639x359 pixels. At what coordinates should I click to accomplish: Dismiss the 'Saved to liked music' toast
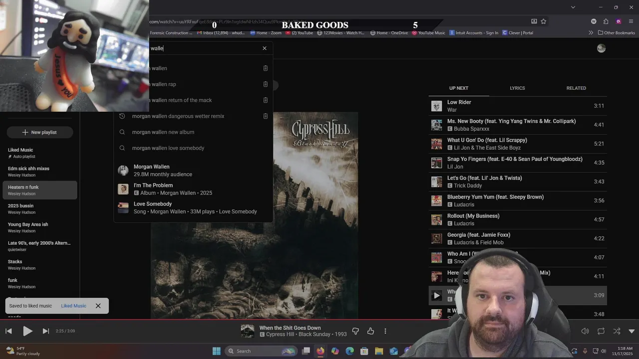click(98, 306)
